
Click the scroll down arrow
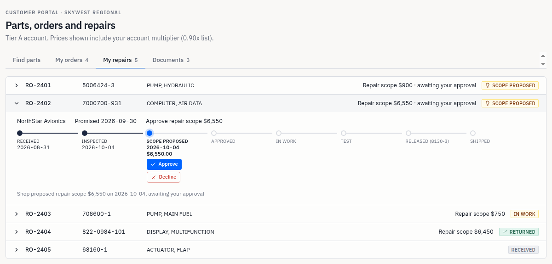(x=543, y=64)
